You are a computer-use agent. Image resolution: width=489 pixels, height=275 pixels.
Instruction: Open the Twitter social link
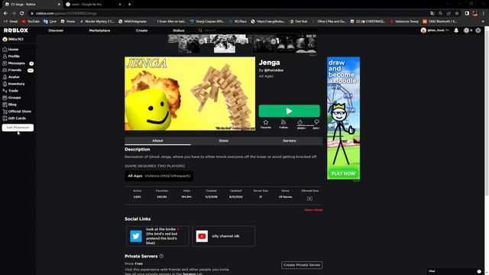pos(157,236)
